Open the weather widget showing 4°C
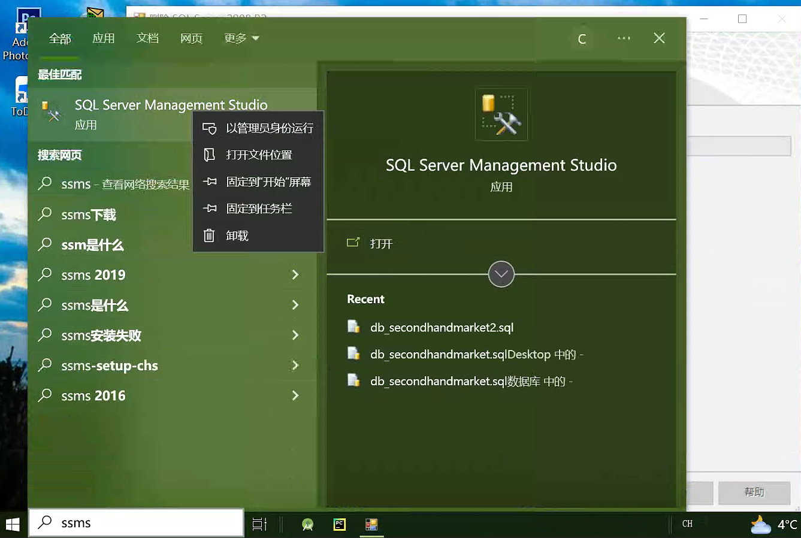 pos(774,525)
